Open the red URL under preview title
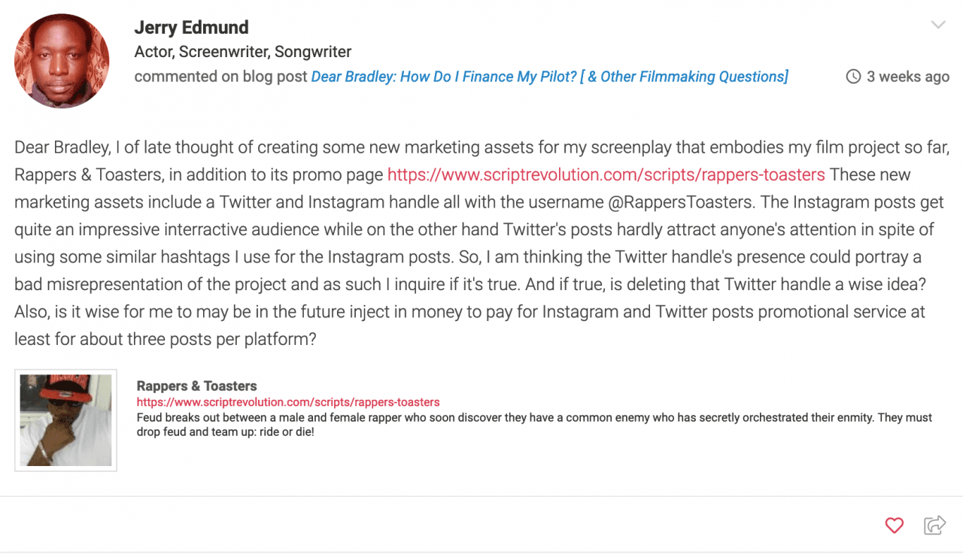 pyautogui.click(x=288, y=402)
